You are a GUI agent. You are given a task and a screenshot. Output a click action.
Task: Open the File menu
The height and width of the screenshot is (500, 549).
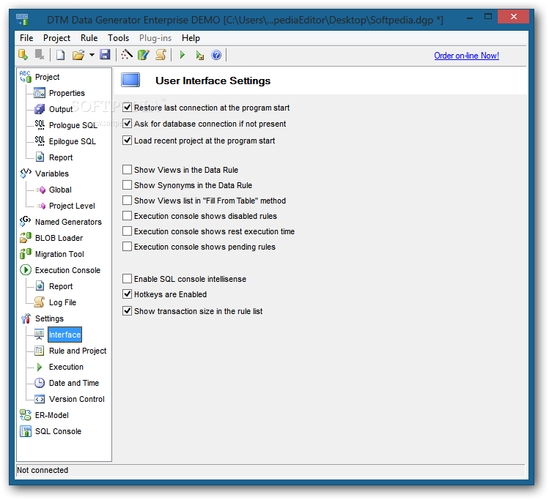[x=26, y=38]
